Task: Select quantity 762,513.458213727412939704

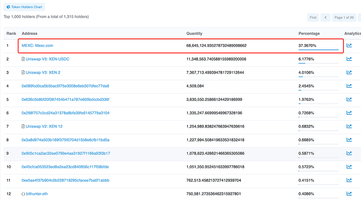Action: 214,180
